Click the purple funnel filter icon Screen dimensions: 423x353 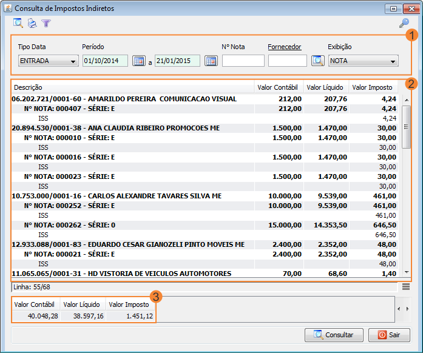[46, 24]
